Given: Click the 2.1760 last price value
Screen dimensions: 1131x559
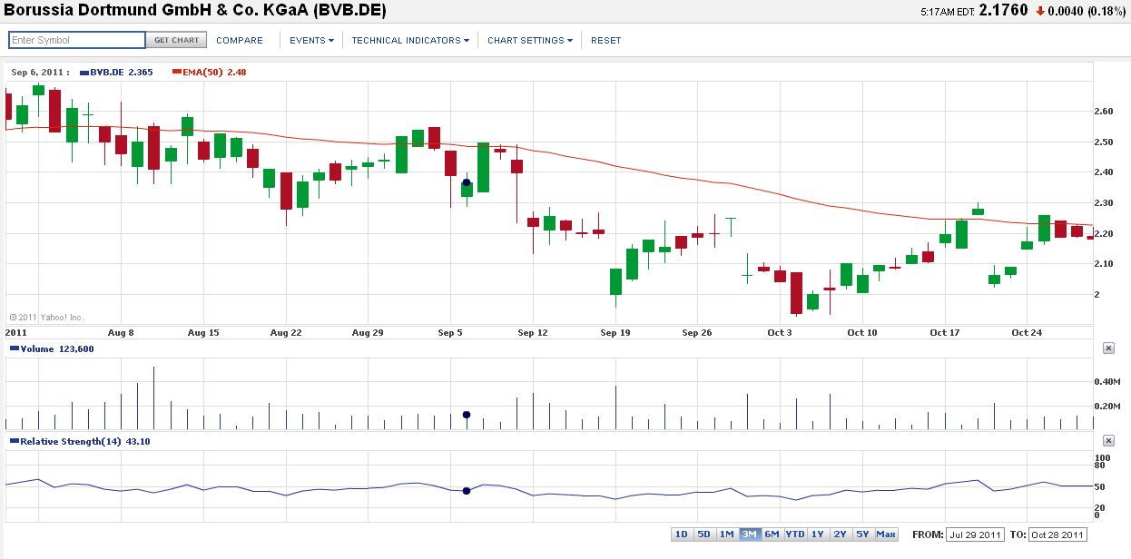Looking at the screenshot, I should (x=1004, y=11).
